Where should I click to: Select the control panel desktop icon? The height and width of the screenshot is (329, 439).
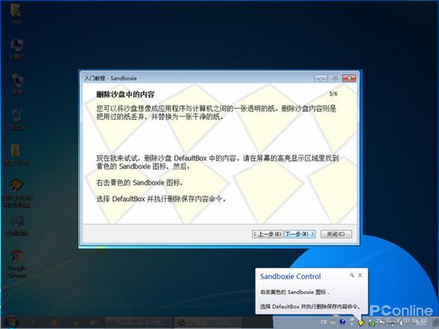[x=17, y=225]
